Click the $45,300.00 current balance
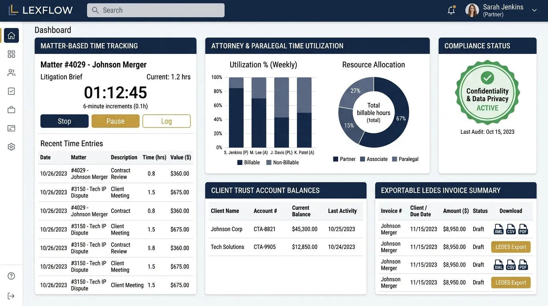The width and height of the screenshot is (548, 306). pos(305,229)
